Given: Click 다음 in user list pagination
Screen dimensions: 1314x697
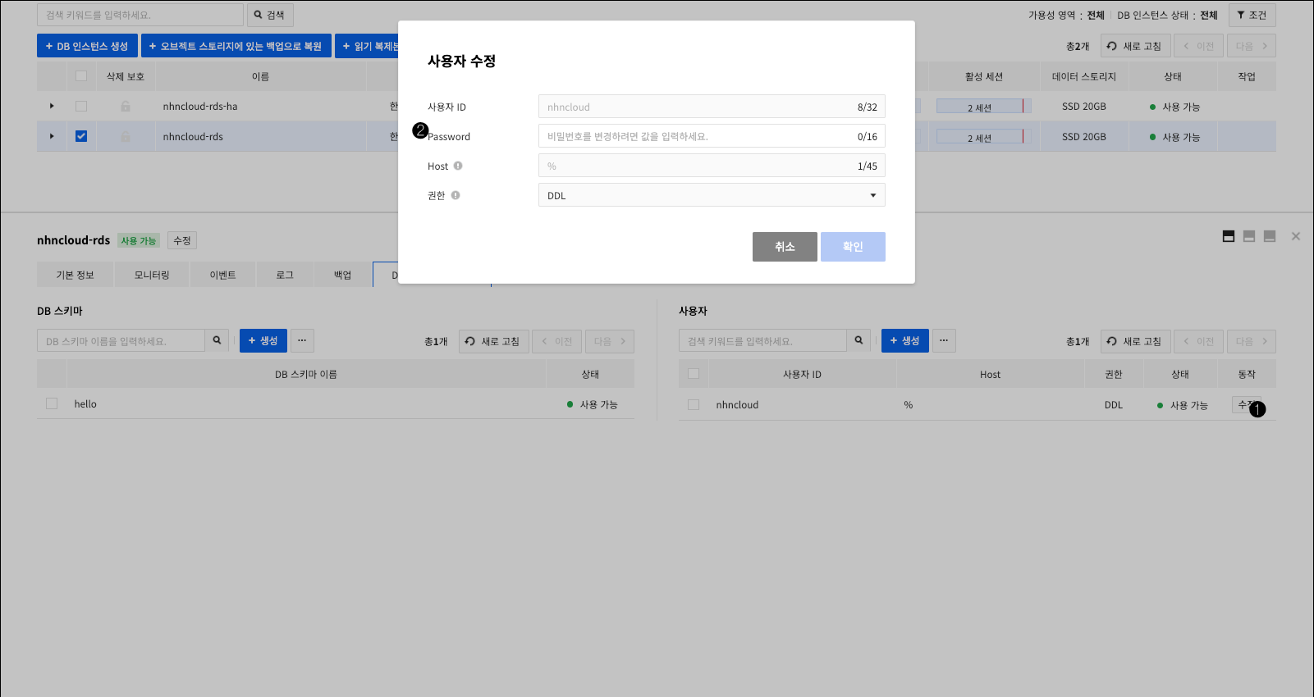Looking at the screenshot, I should coord(1252,341).
